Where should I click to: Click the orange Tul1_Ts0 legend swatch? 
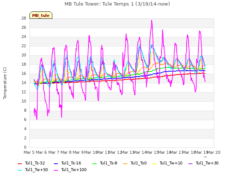(x=125, y=163)
